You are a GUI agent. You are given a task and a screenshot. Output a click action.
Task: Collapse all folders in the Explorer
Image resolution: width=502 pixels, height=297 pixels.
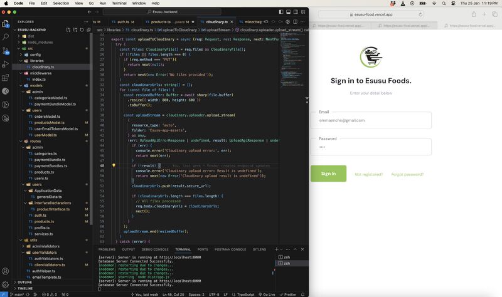coord(88,29)
